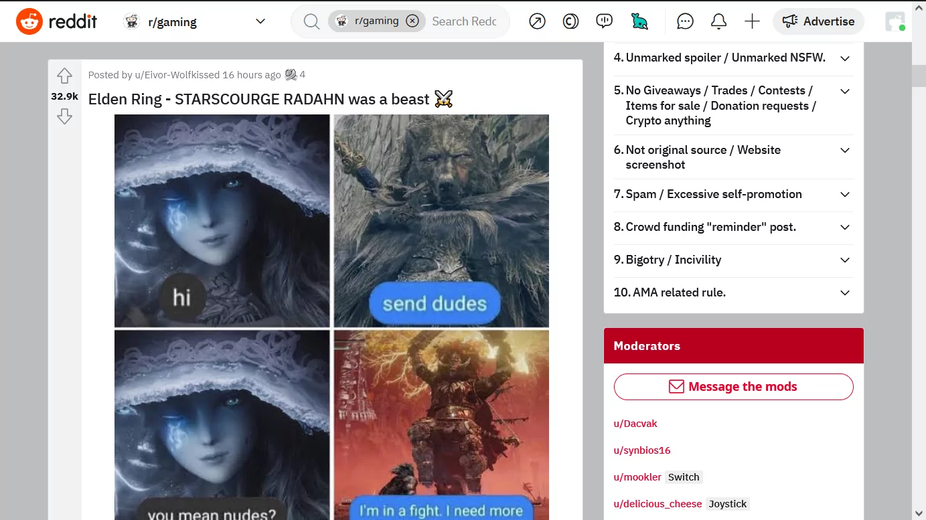The image size is (926, 520).
Task: Open the Elden Ring meme image
Action: point(331,317)
